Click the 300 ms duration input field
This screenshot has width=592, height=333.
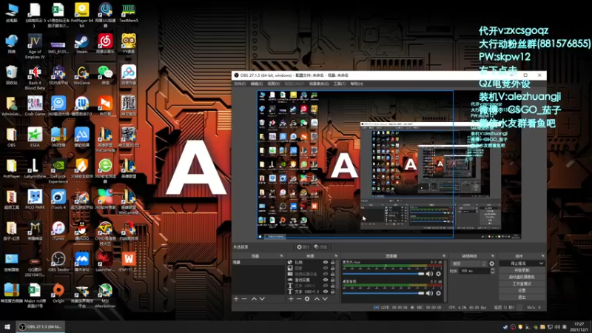click(x=474, y=271)
